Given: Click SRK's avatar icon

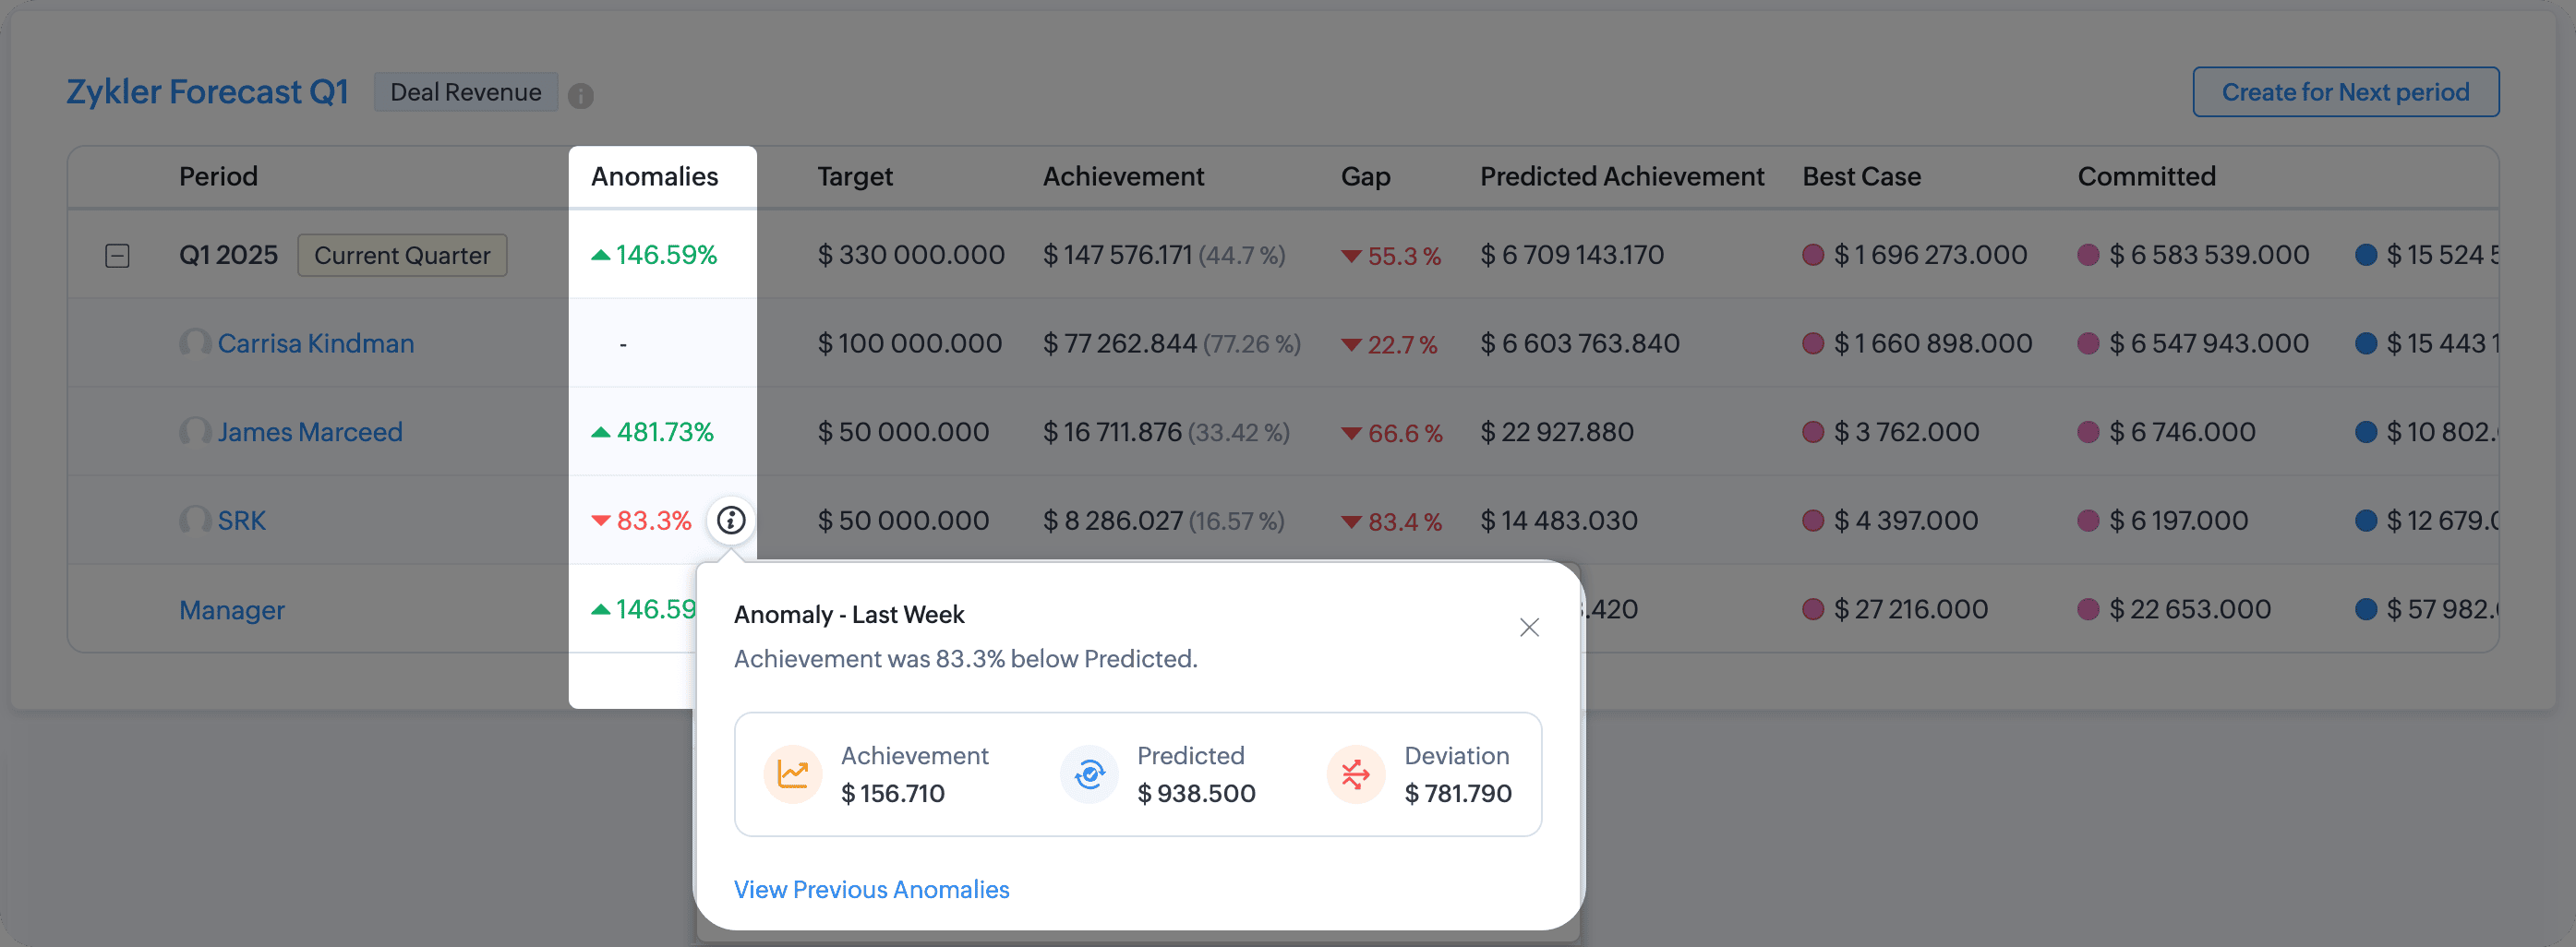Looking at the screenshot, I should coord(194,520).
